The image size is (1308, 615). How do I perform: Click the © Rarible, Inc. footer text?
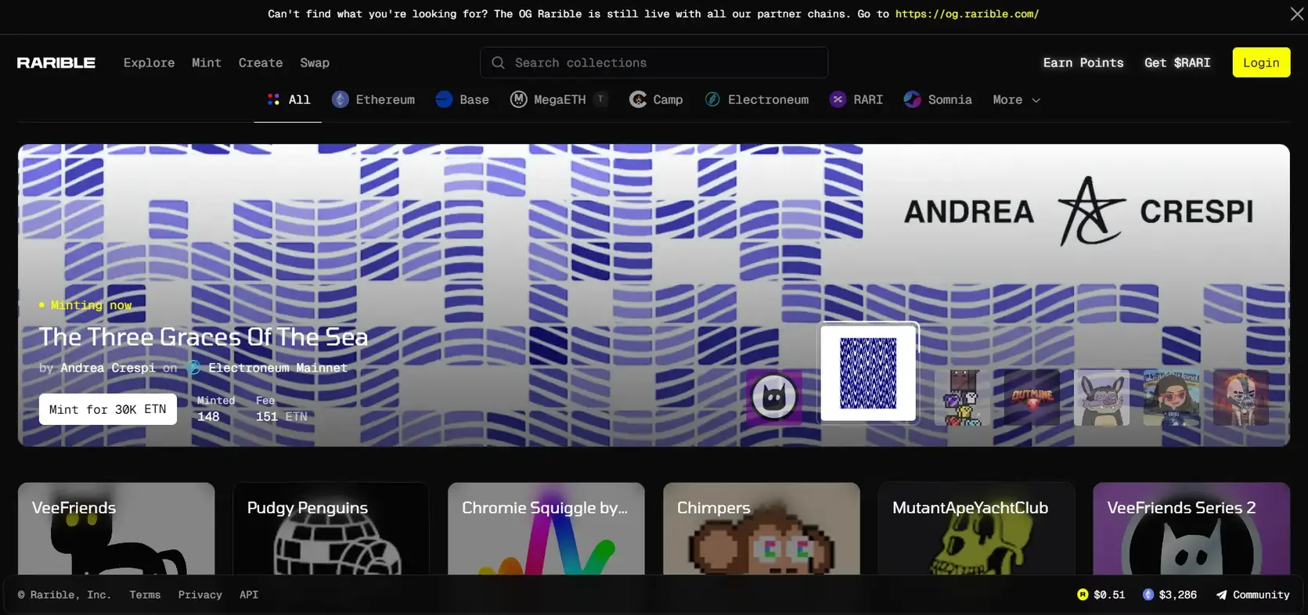[x=64, y=595]
